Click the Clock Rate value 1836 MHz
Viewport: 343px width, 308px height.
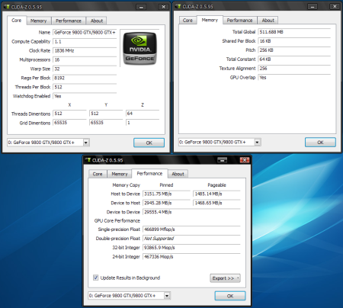click(85, 51)
